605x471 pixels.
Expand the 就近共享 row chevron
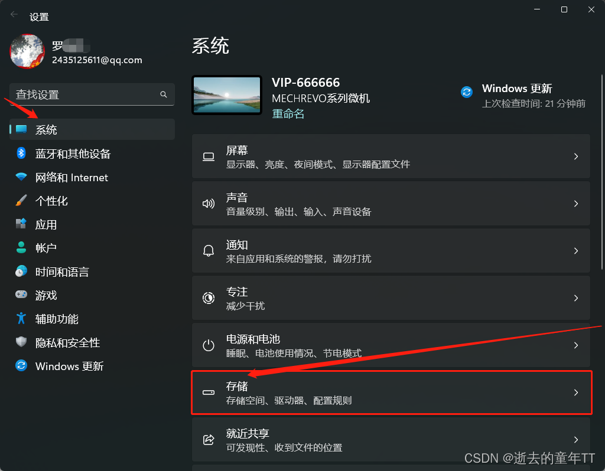(x=575, y=439)
